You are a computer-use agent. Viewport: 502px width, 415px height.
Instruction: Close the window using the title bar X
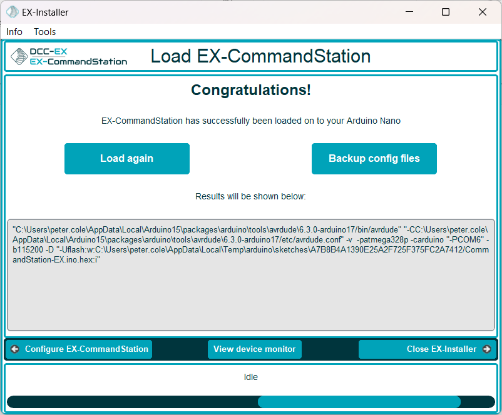click(483, 12)
